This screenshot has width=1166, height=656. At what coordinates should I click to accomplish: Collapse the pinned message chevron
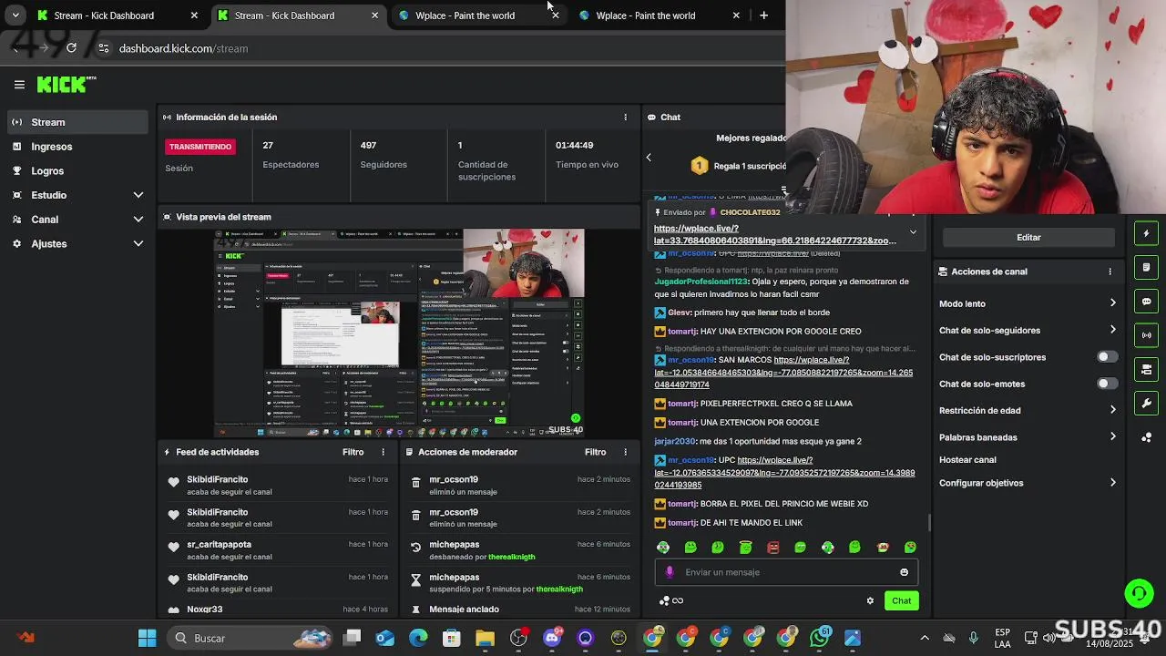pos(913,232)
